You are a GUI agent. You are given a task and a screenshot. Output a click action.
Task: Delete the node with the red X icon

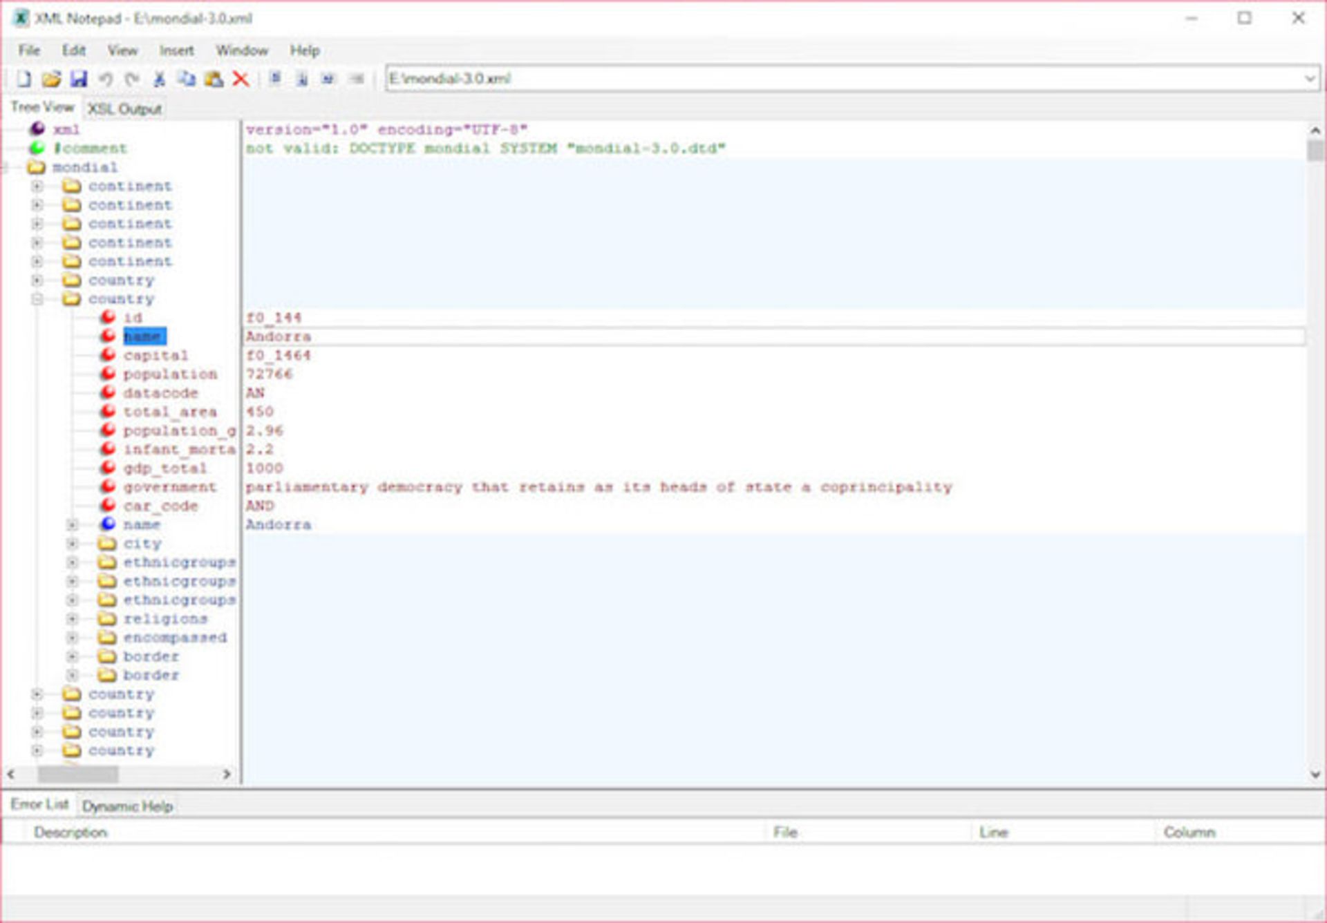click(x=241, y=79)
